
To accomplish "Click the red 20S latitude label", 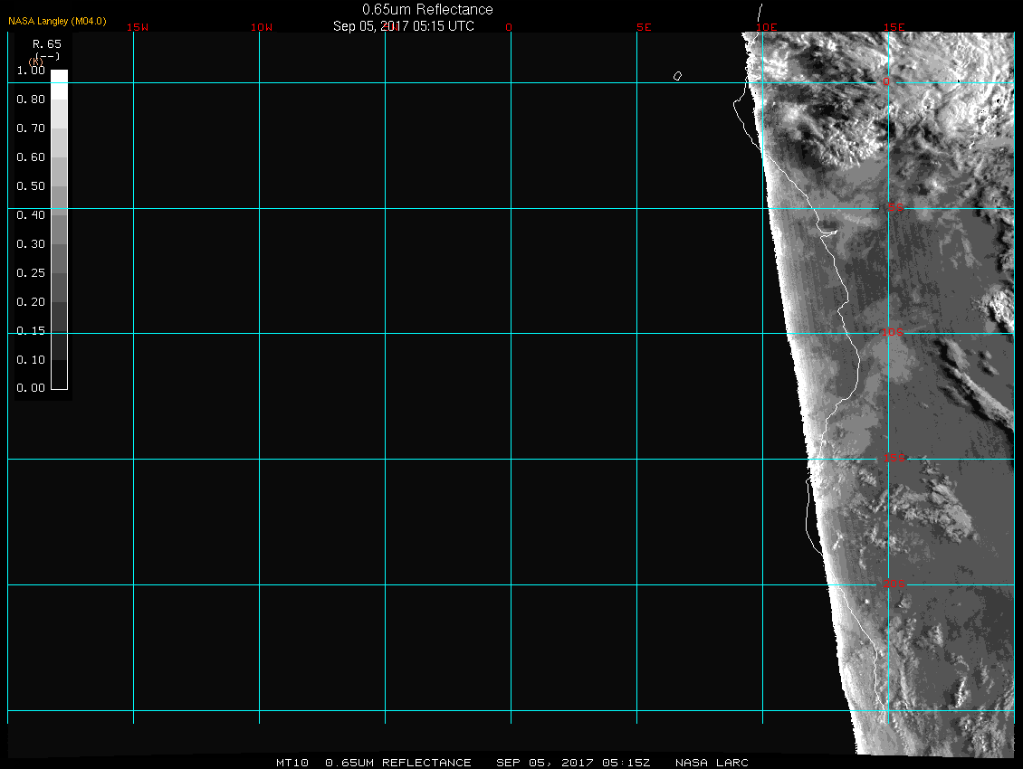I will tap(893, 584).
